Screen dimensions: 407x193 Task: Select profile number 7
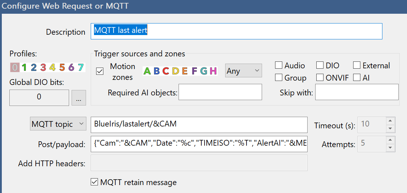81,67
